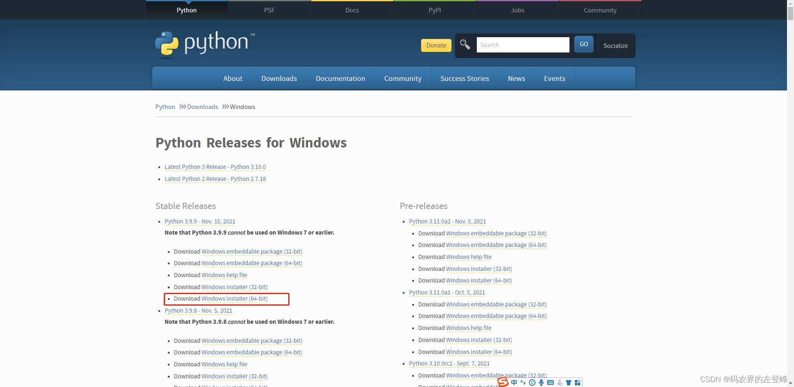The height and width of the screenshot is (387, 794).
Task: Open the IME soft keyboard icon
Action: point(550,382)
